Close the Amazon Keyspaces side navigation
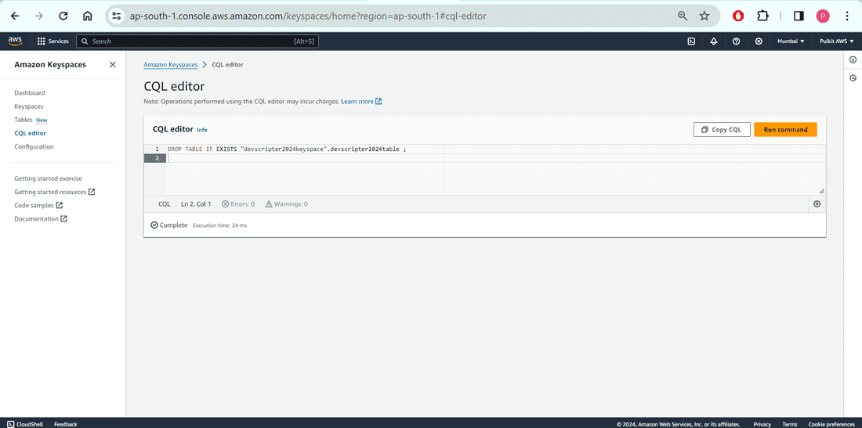The image size is (862, 428). click(113, 65)
